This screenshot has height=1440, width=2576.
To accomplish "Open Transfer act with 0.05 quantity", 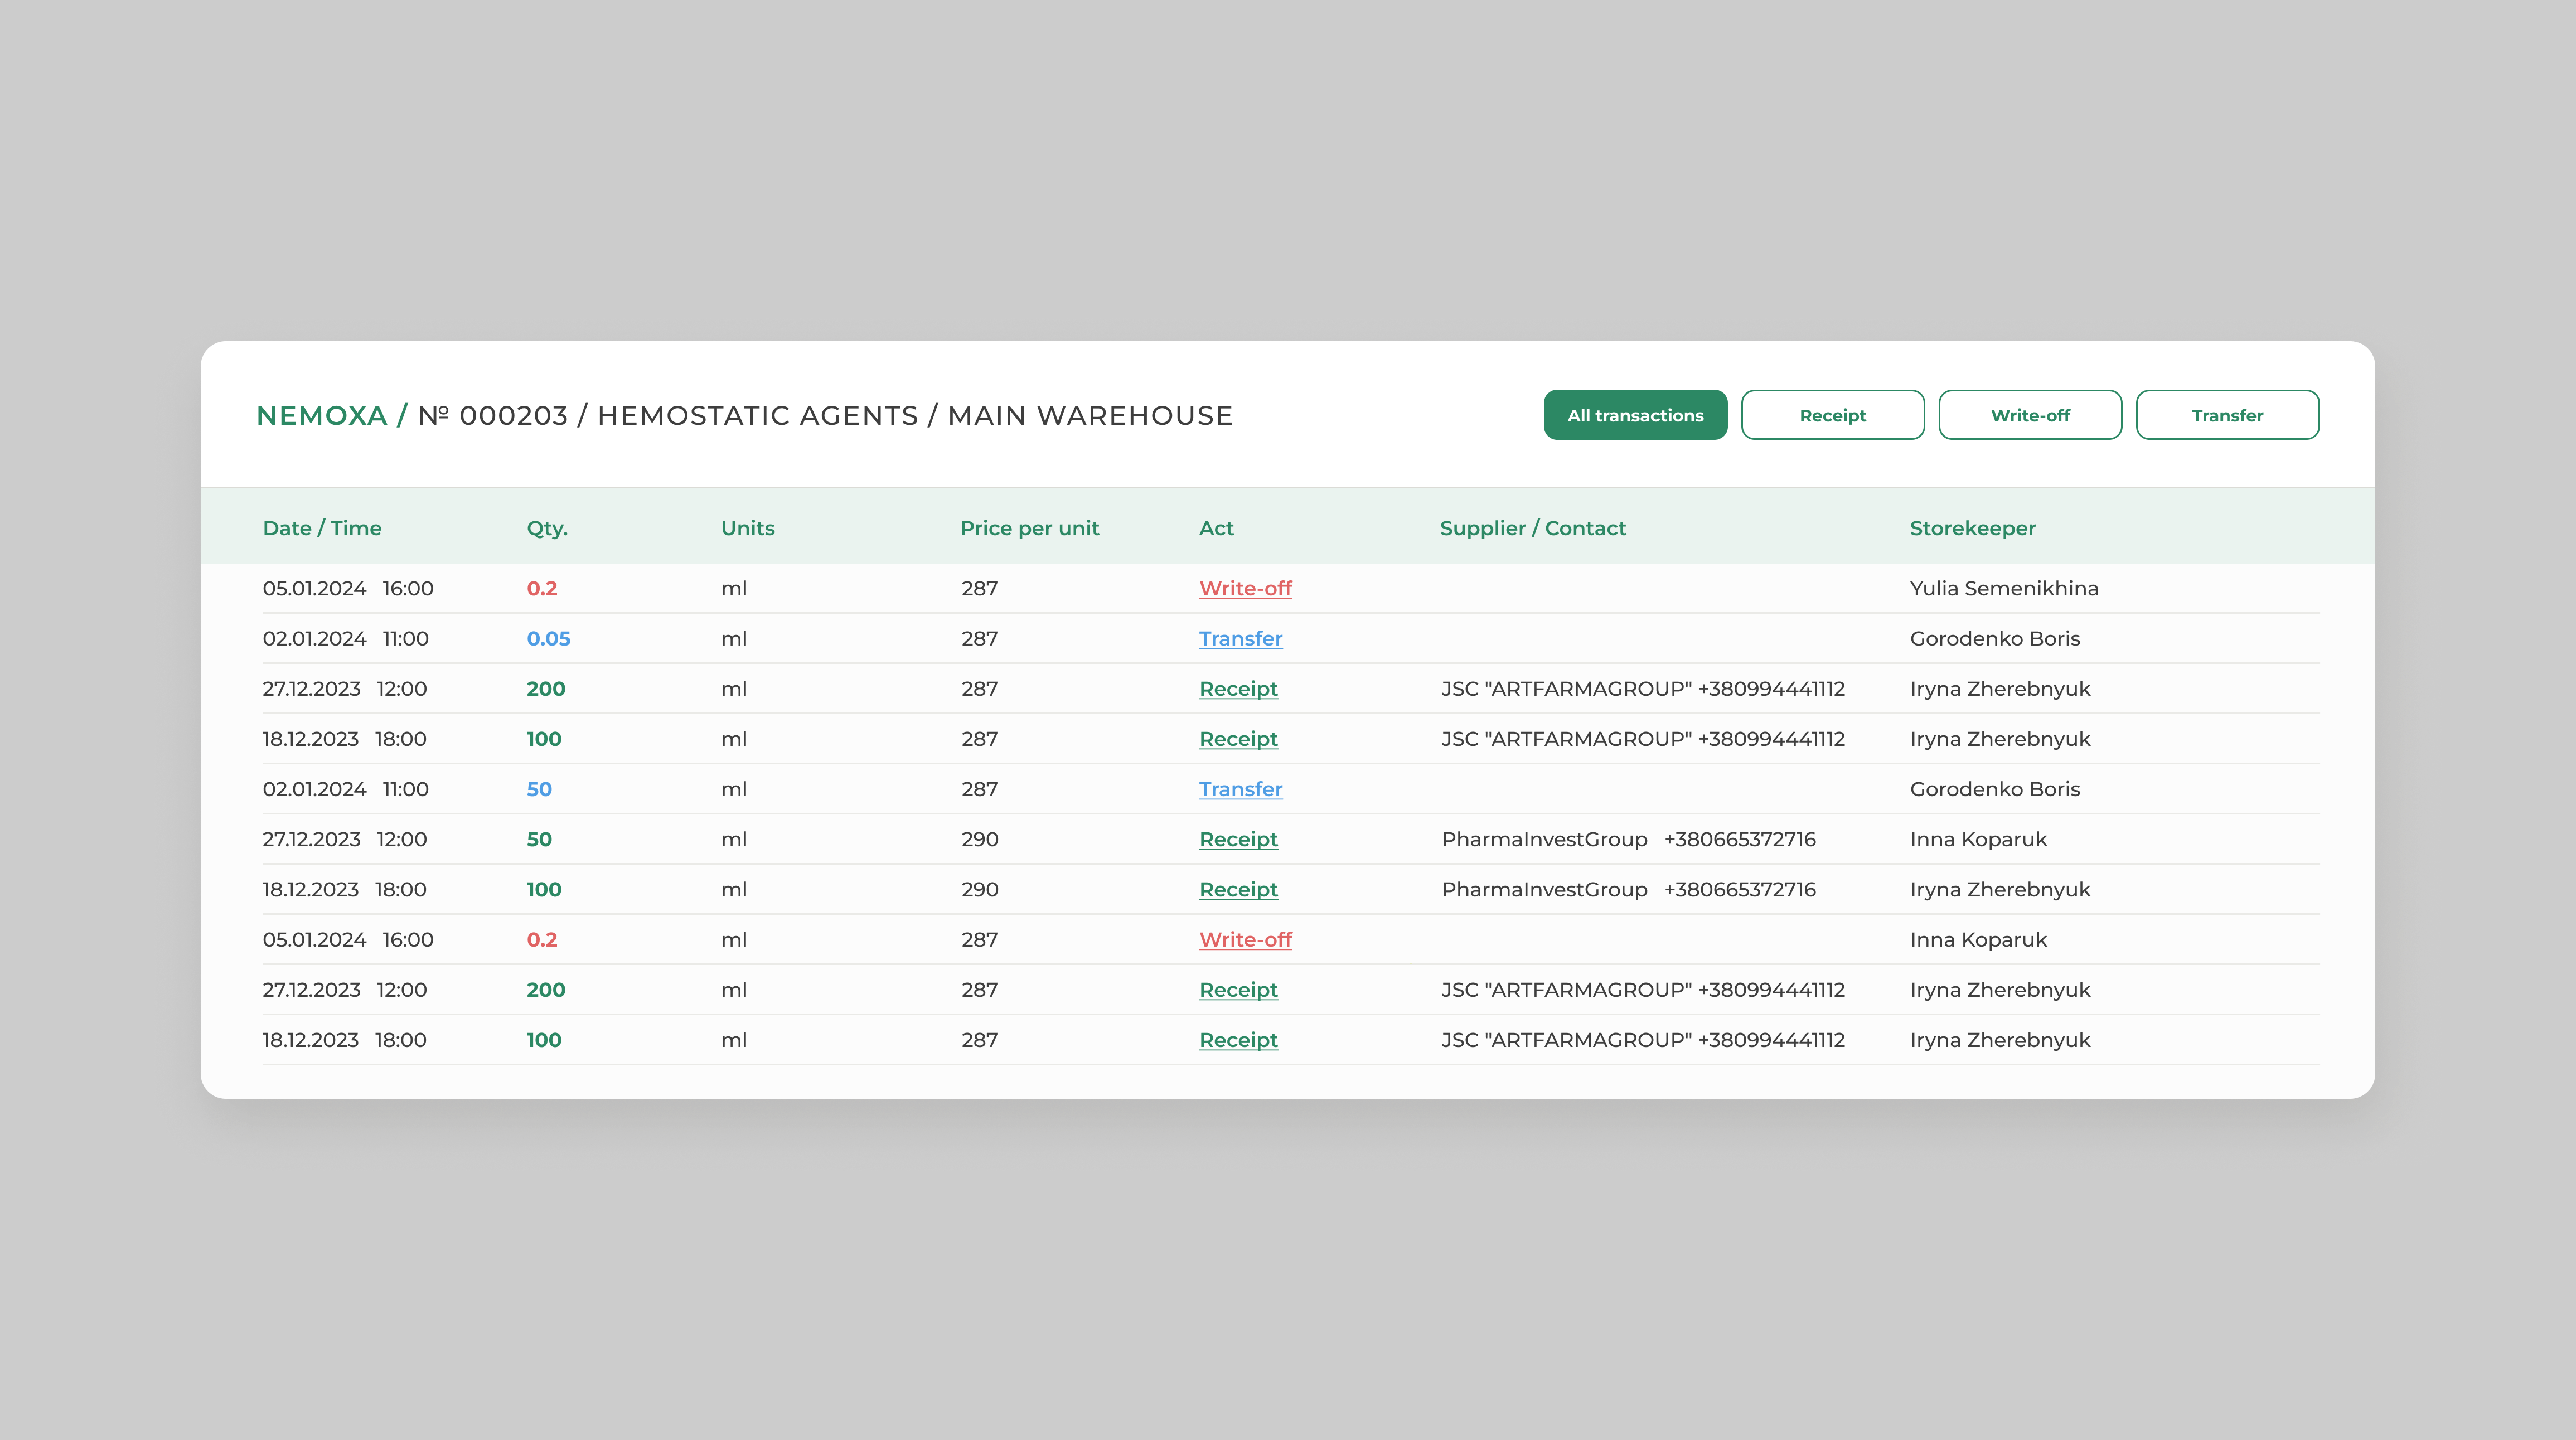I will [x=1240, y=638].
